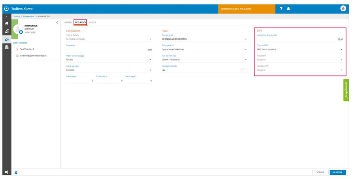Click the trash delete supplier icon
This screenshot has width=354, height=179.
pyautogui.click(x=16, y=173)
